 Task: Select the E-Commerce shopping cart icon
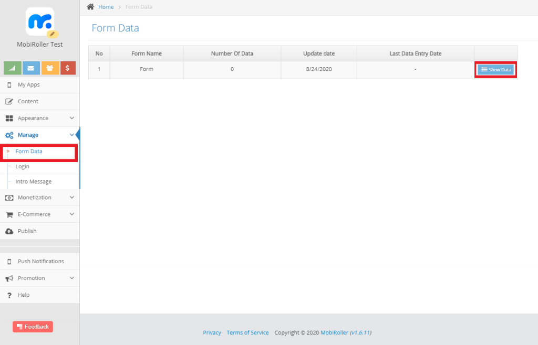tap(9, 214)
